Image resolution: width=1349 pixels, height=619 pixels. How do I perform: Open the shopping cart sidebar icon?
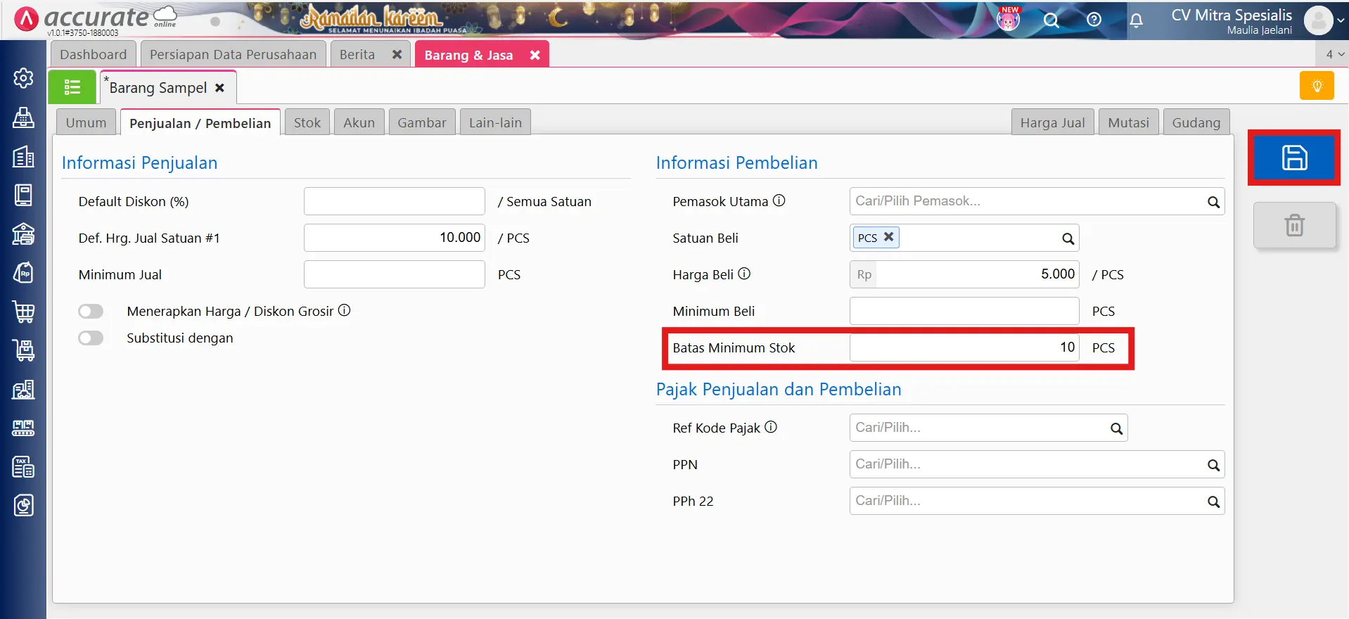(23, 312)
